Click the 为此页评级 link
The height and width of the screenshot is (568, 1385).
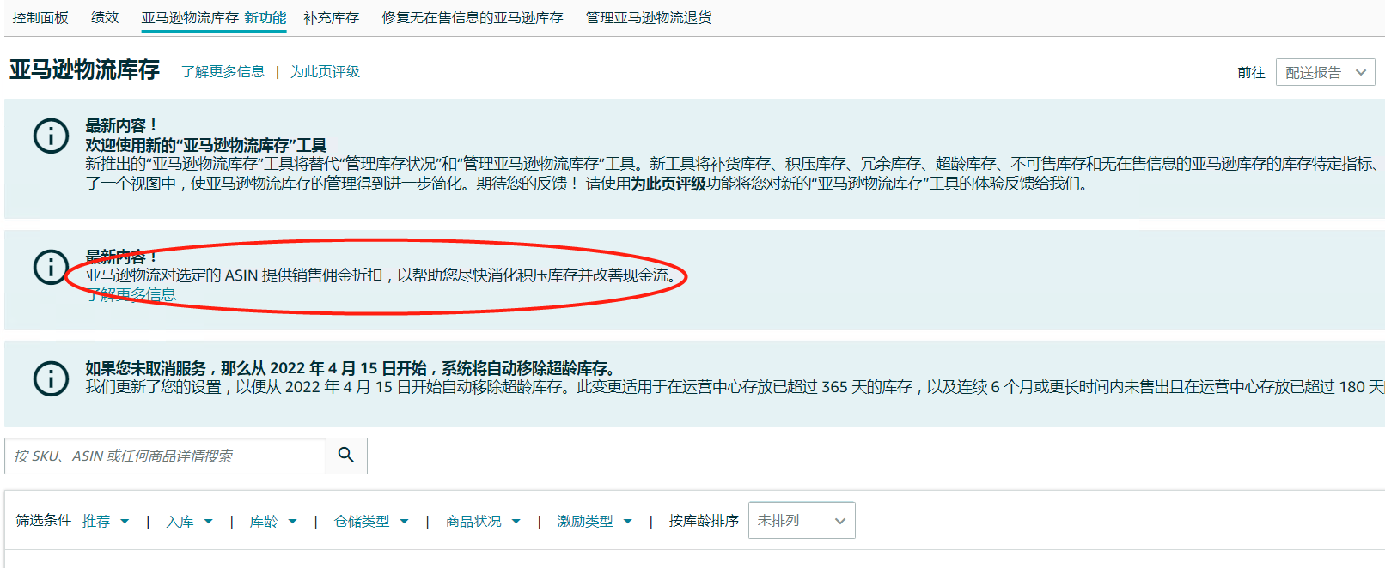pos(325,71)
